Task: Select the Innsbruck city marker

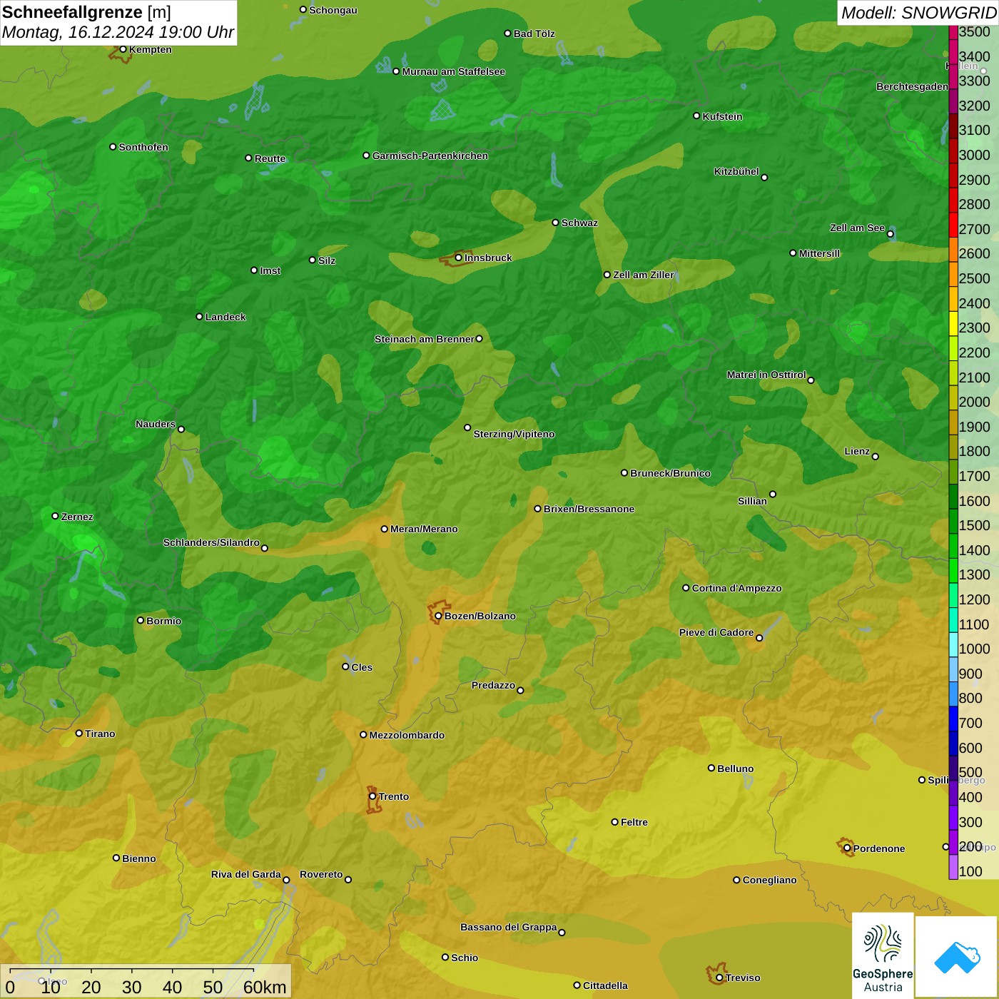Action: [459, 258]
